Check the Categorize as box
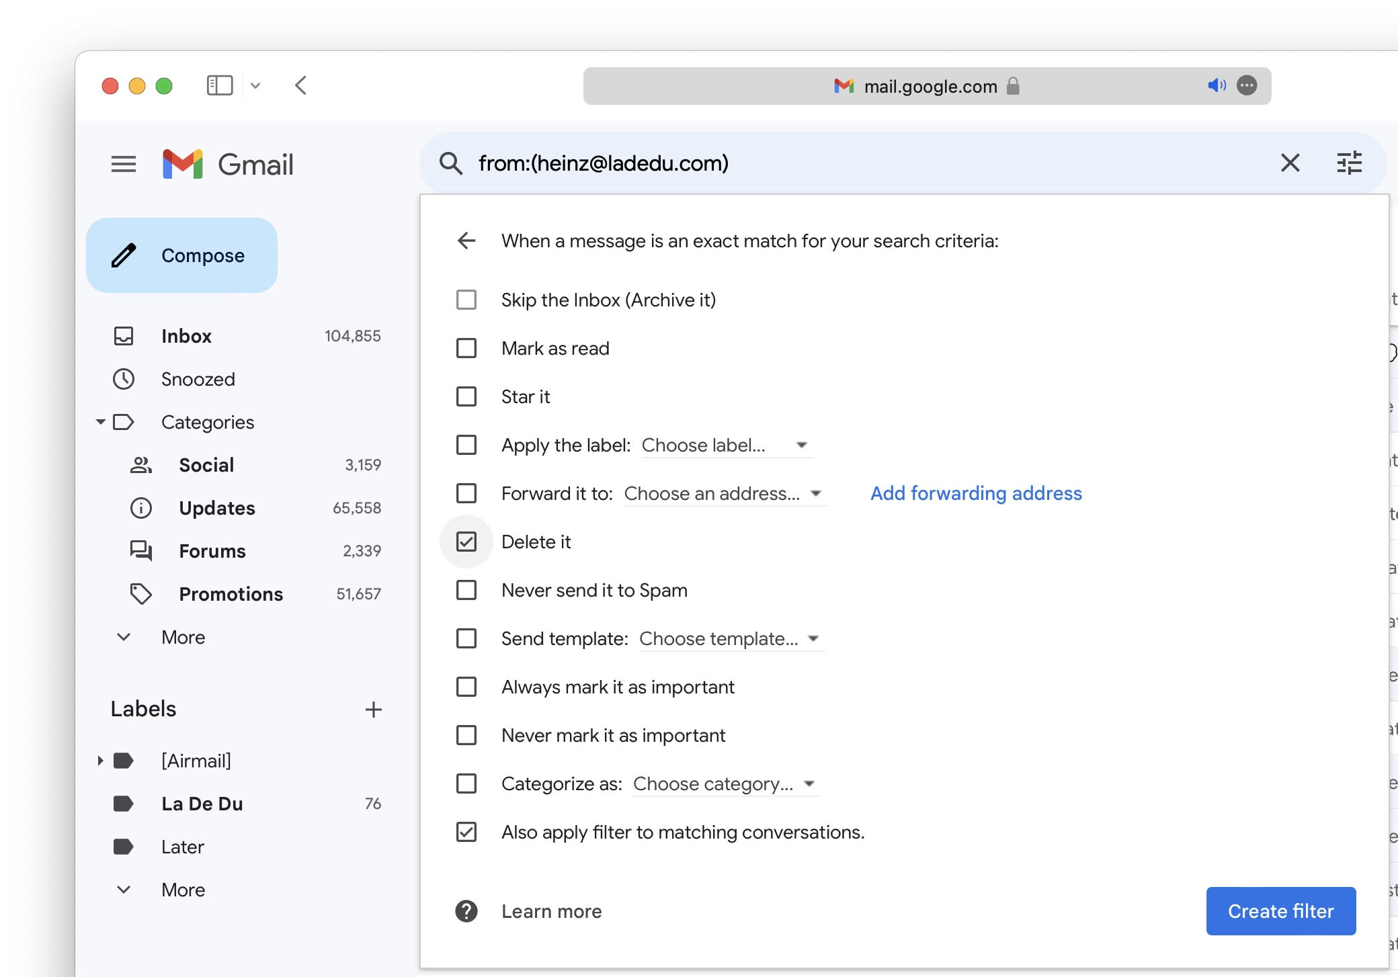The image size is (1398, 977). pos(466,783)
